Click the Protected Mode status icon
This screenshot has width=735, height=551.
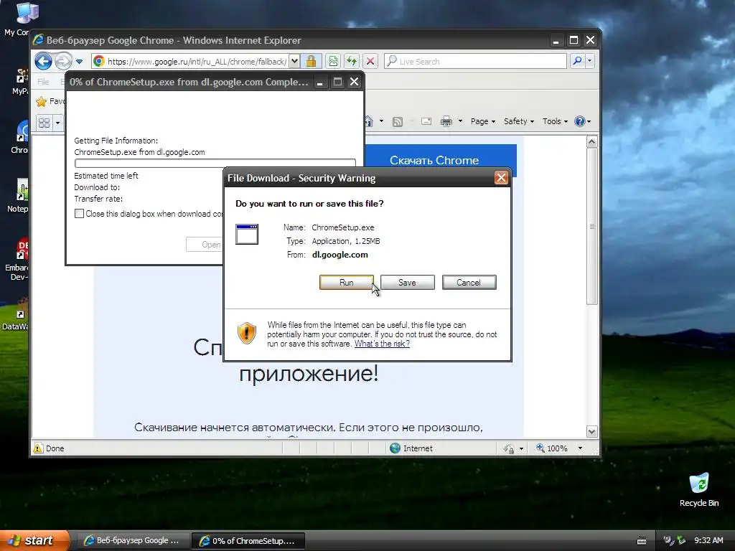pos(509,448)
